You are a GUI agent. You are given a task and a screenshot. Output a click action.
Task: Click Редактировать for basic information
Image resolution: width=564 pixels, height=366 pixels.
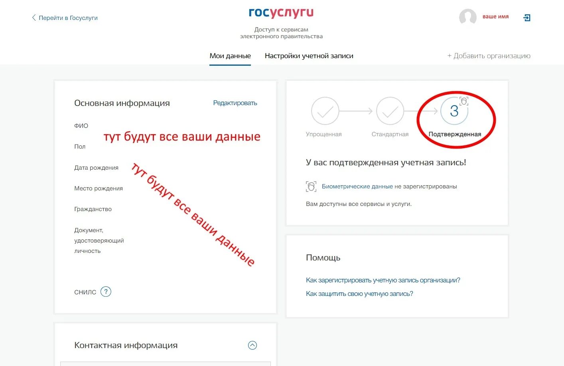click(x=235, y=103)
